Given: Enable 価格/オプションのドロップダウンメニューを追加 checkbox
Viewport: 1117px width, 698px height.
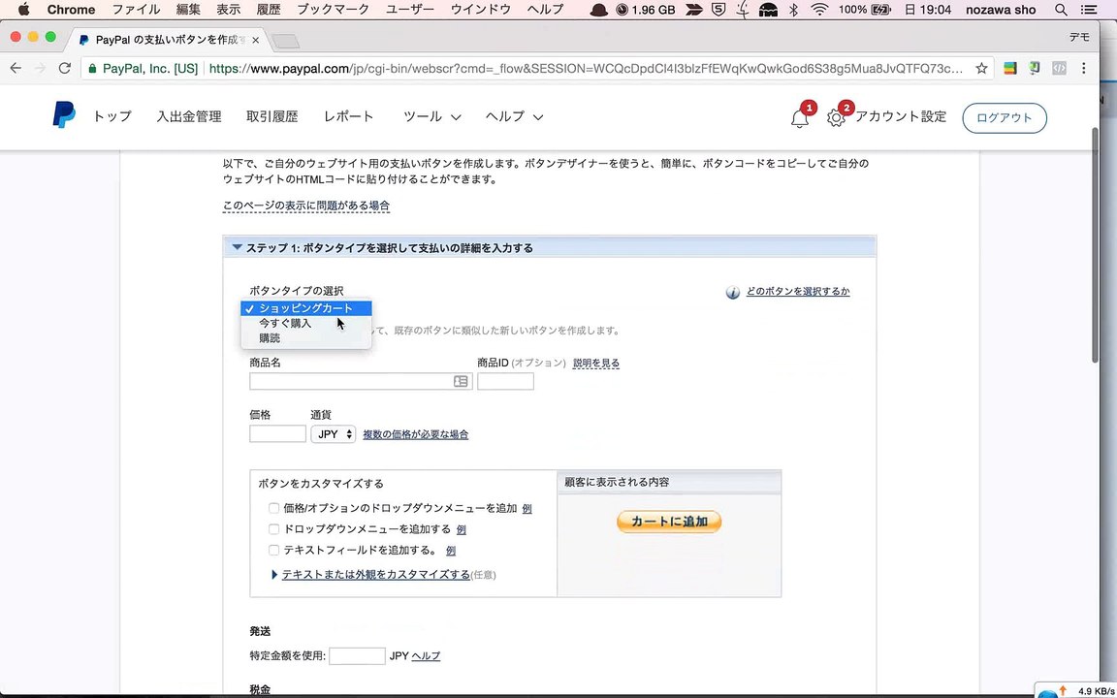Looking at the screenshot, I should pos(273,508).
